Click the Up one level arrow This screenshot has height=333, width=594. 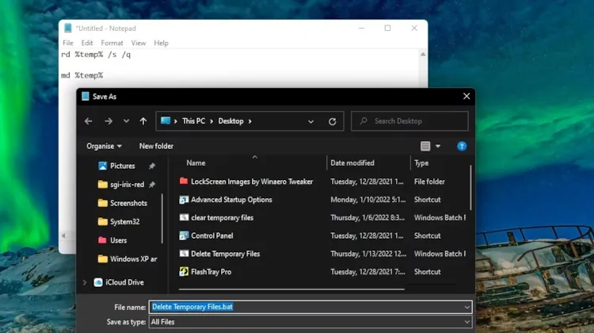(x=143, y=121)
